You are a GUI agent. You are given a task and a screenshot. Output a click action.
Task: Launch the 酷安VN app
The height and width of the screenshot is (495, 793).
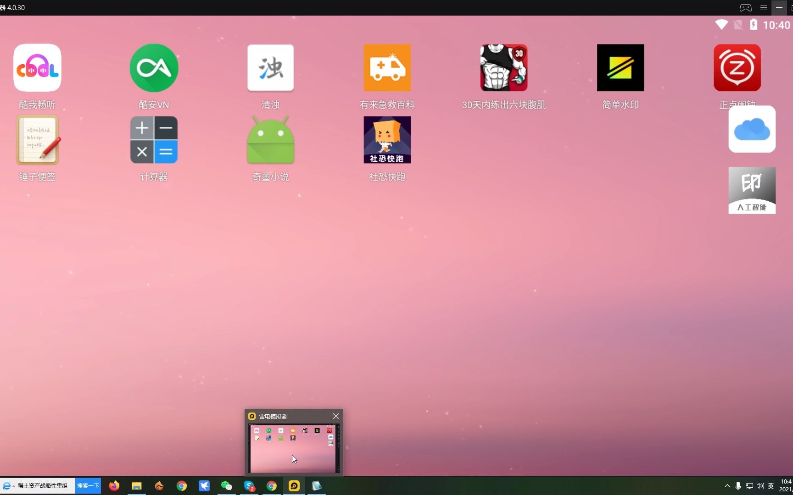tap(154, 68)
